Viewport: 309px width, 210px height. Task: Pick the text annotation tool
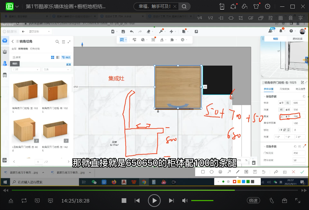pyautogui.click(x=255, y=172)
